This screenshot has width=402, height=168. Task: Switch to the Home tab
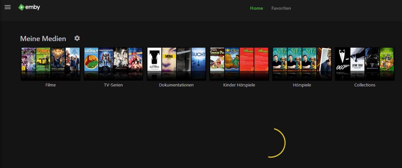coord(256,8)
